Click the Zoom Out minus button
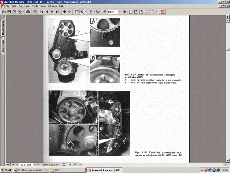 (105, 12)
